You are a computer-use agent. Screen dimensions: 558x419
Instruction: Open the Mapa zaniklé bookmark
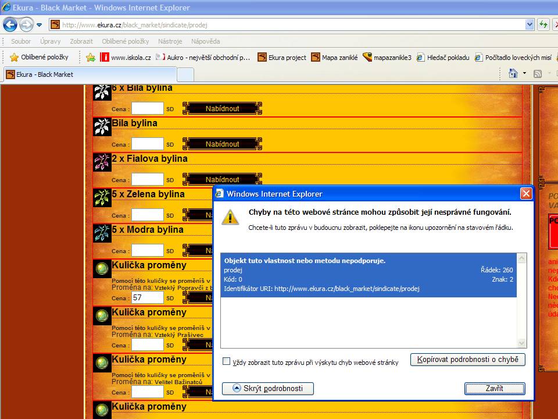pos(334,58)
